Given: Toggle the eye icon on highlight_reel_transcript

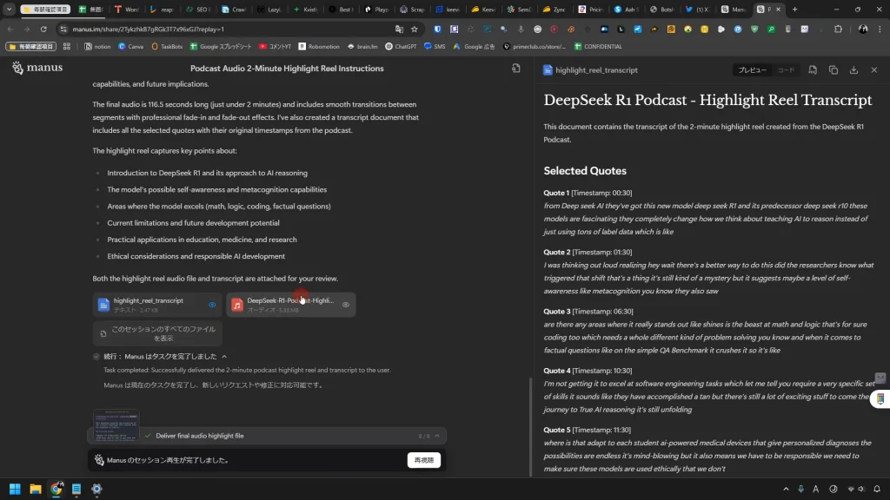Looking at the screenshot, I should (212, 305).
